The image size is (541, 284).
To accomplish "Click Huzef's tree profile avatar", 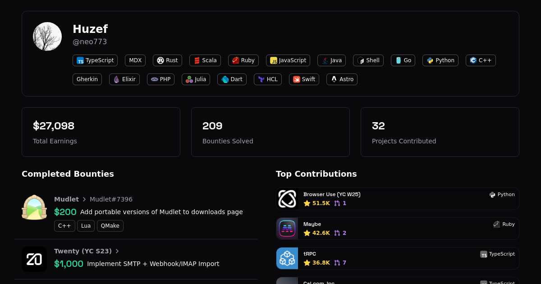I will pyautogui.click(x=47, y=37).
